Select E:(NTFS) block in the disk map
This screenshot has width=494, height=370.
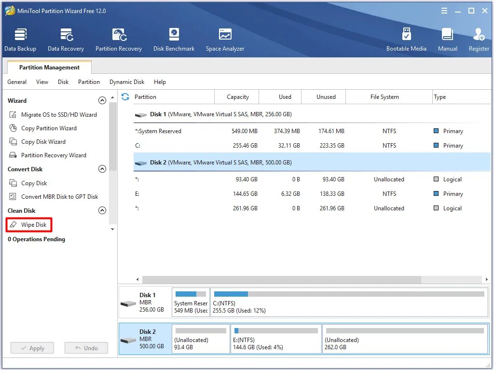click(276, 339)
